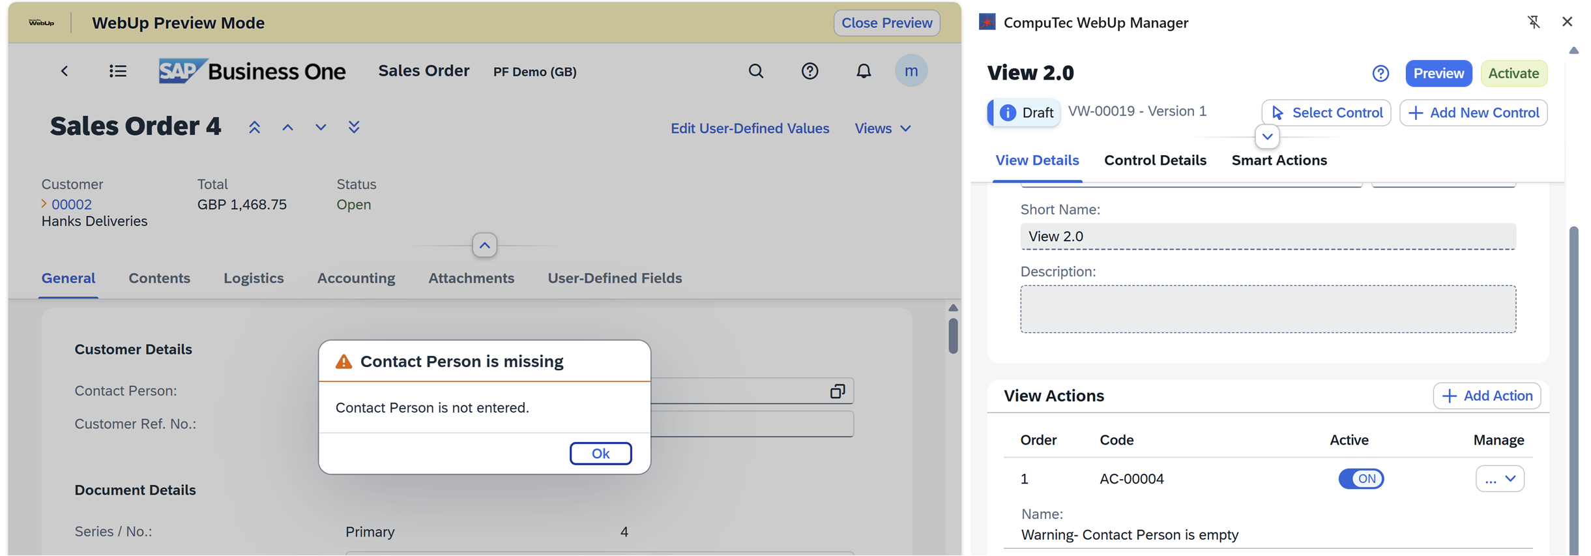Click the VW-00019 - Version 1 label
The width and height of the screenshot is (1591, 556).
pos(1137,111)
